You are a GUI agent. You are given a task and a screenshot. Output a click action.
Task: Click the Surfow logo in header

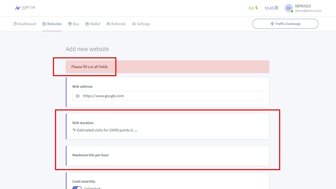click(x=24, y=8)
